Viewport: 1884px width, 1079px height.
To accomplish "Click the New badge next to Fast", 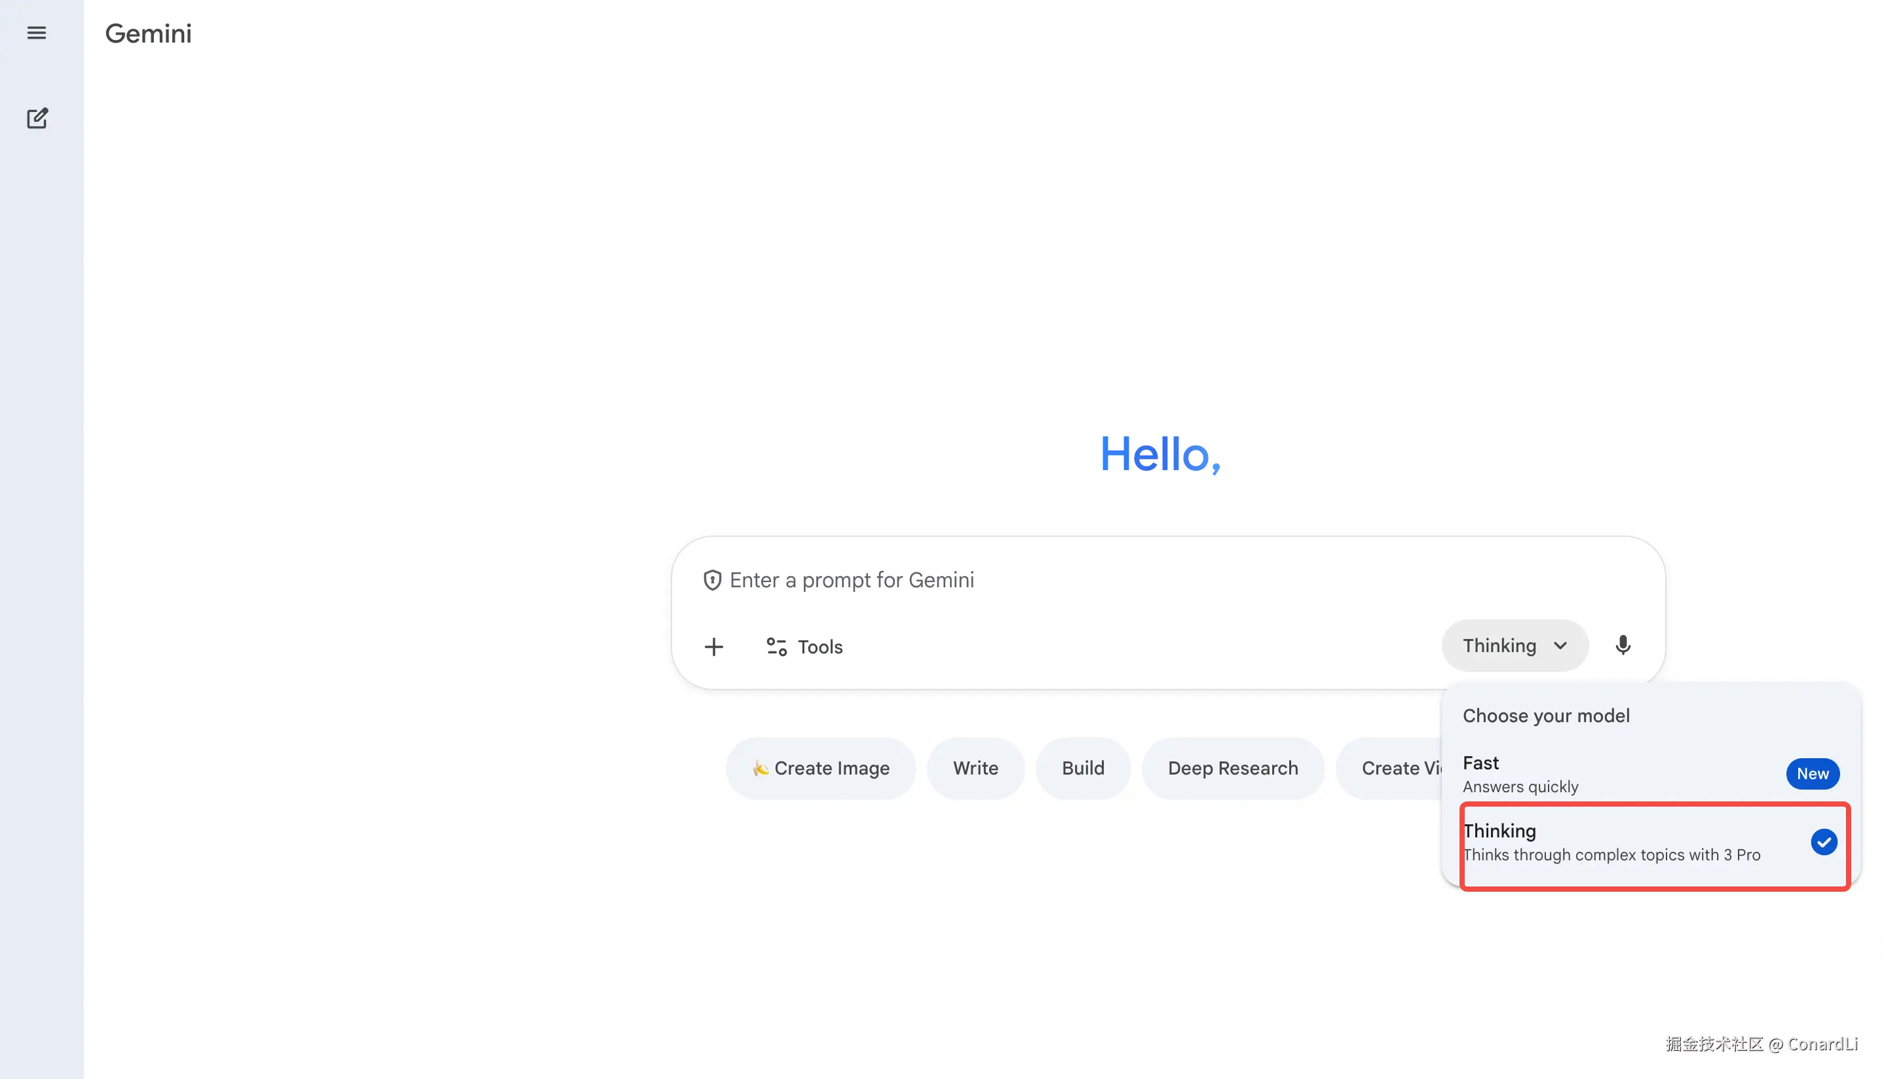I will click(x=1812, y=774).
